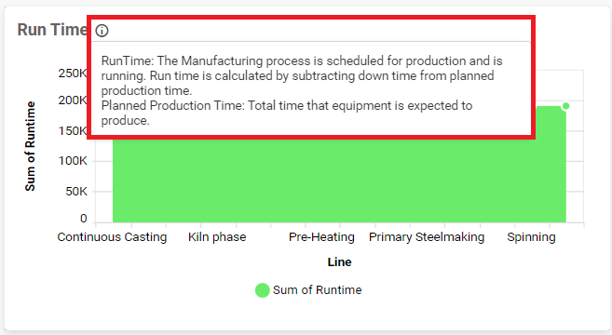
Task: Click the 100K y-axis tick label
Action: coord(73,161)
